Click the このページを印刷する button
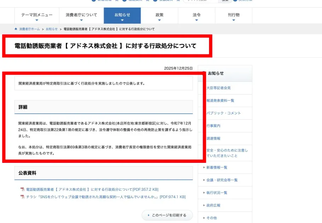 pyautogui.click(x=167, y=215)
